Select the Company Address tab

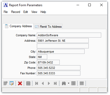[18, 26]
